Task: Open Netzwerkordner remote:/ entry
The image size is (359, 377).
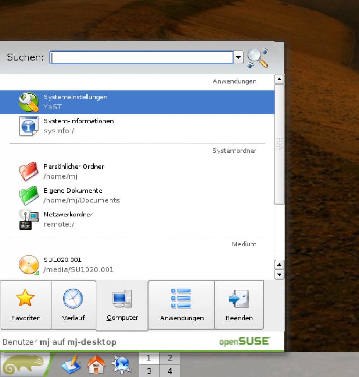Action: (137, 219)
